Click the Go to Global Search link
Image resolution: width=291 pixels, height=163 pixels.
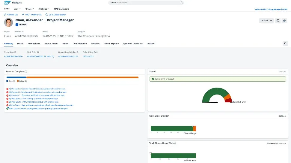pyautogui.click(x=57, y=15)
